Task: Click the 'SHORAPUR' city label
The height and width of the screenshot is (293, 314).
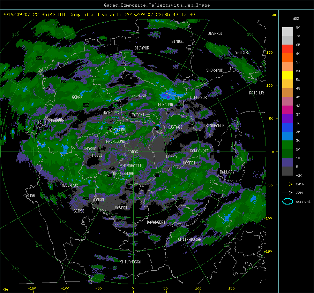Action: [215, 70]
